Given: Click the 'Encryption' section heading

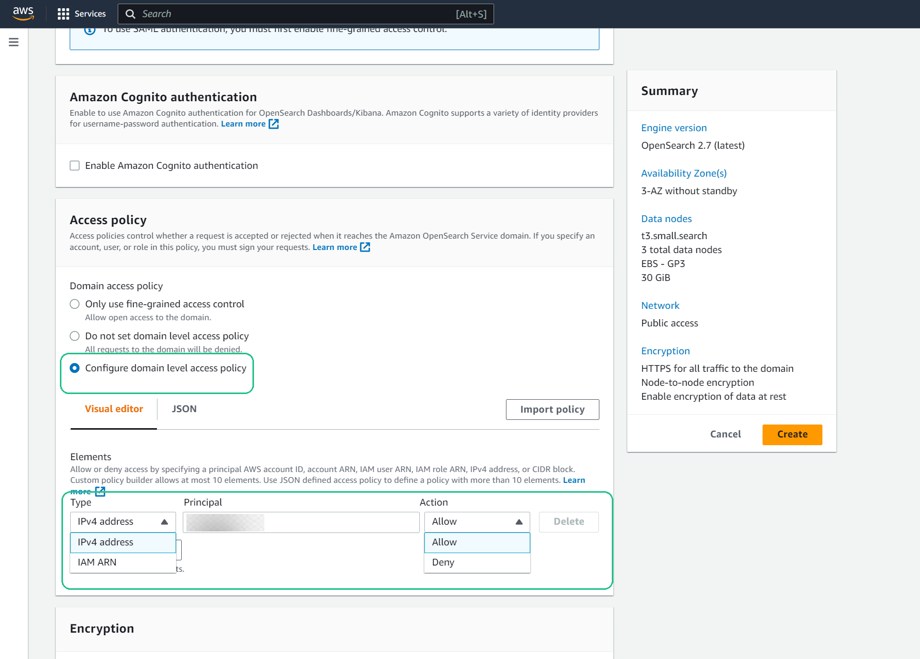Looking at the screenshot, I should [x=102, y=629].
